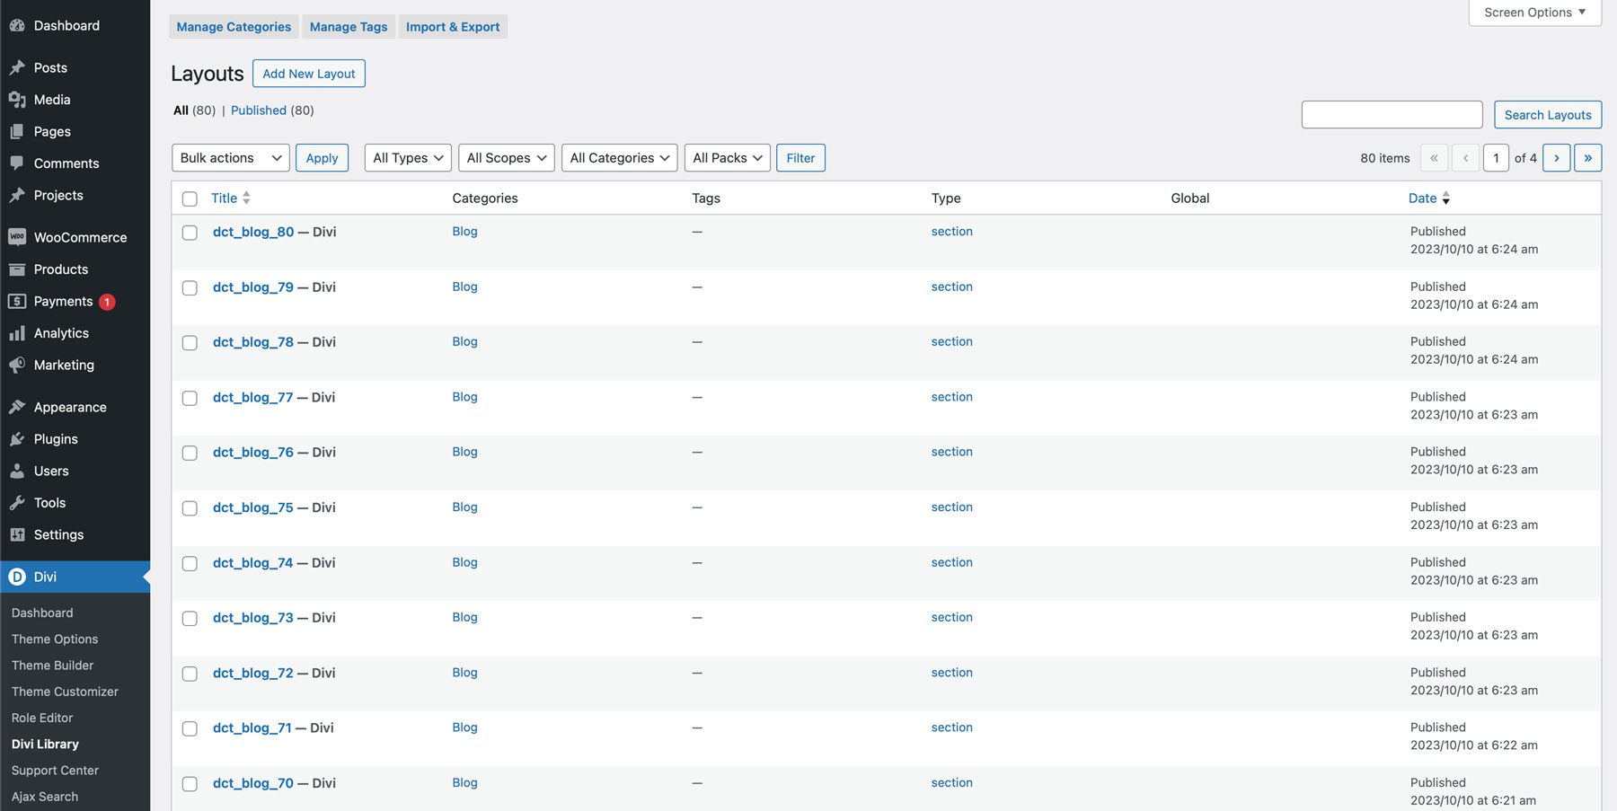1617x811 pixels.
Task: Sort layouts using Date sort arrows
Action: pyautogui.click(x=1445, y=198)
